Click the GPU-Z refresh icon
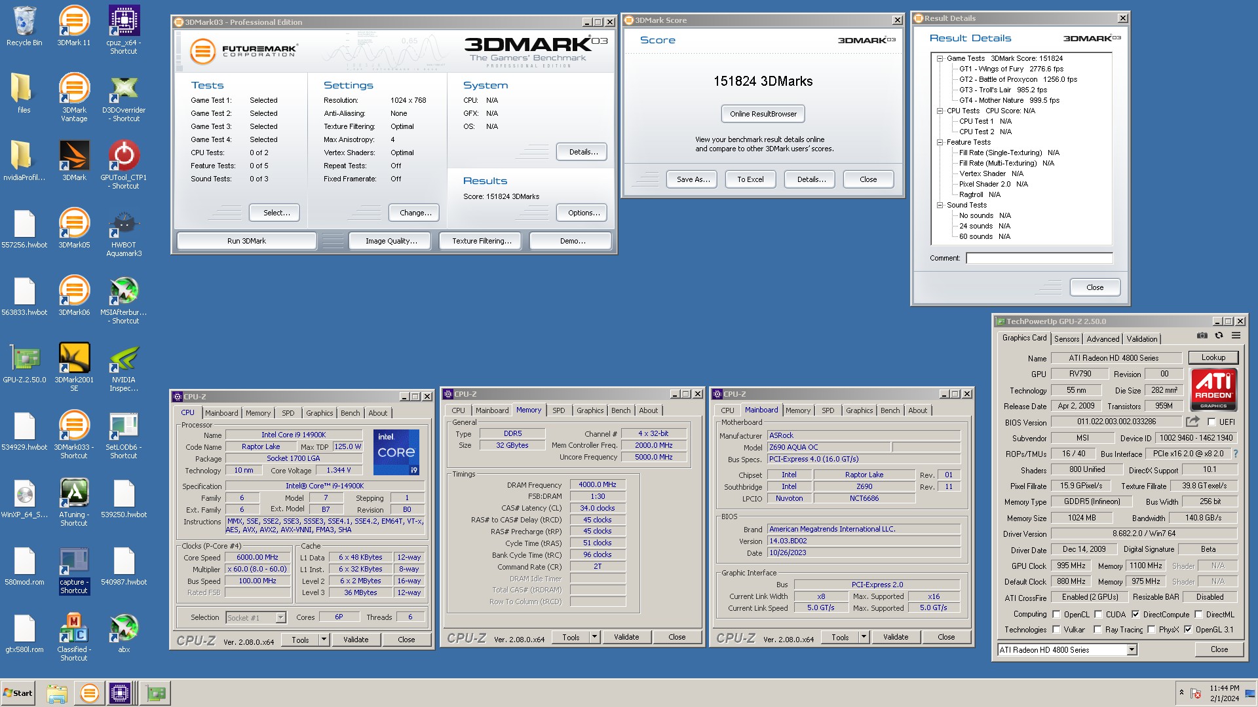 1219,336
